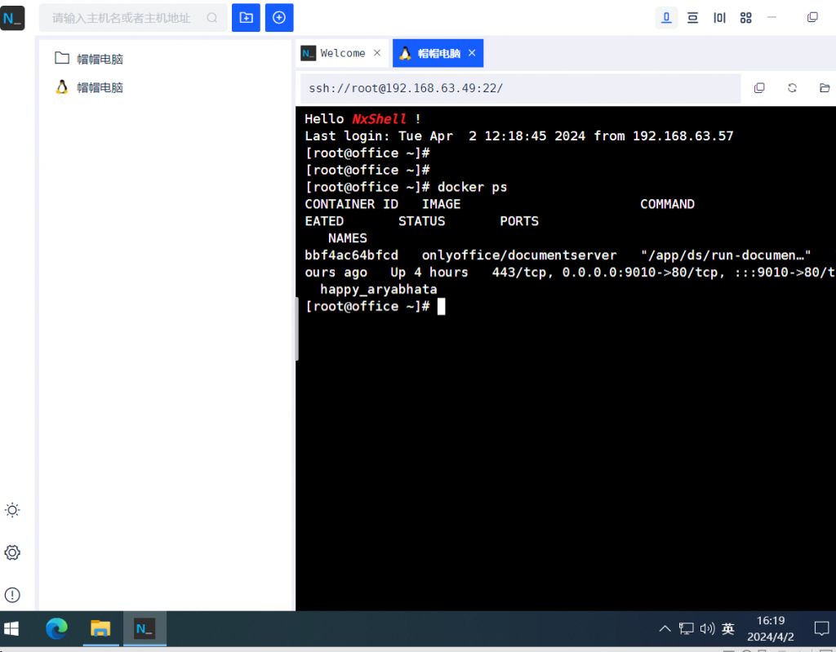This screenshot has height=652, width=836.
Task: Click the search magnifier icon
Action: click(x=212, y=17)
